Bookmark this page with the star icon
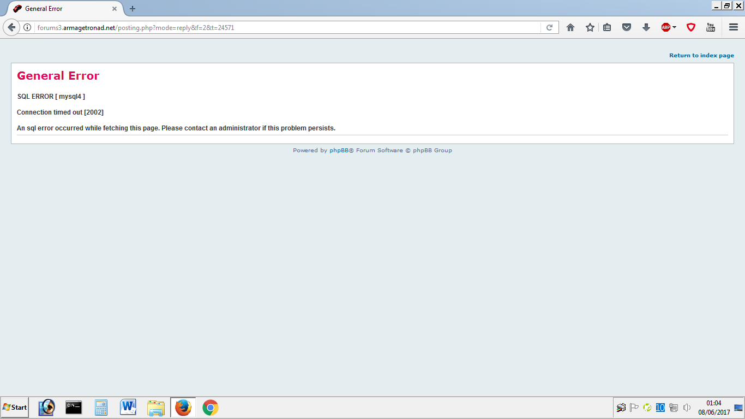The image size is (745, 419). point(590,27)
